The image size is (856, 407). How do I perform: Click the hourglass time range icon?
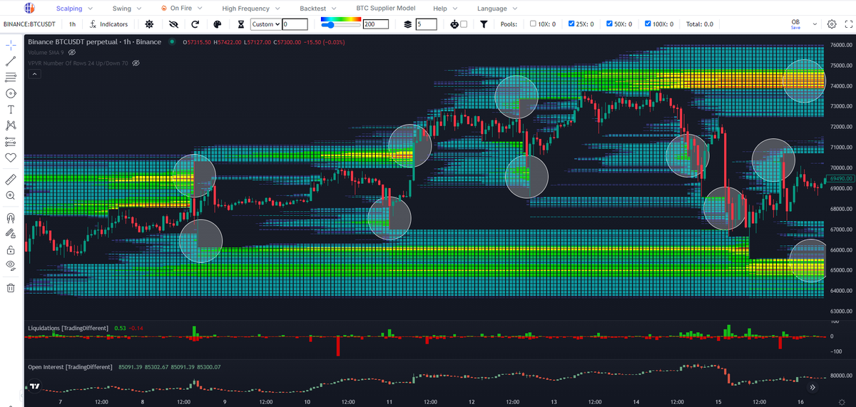[x=241, y=24]
